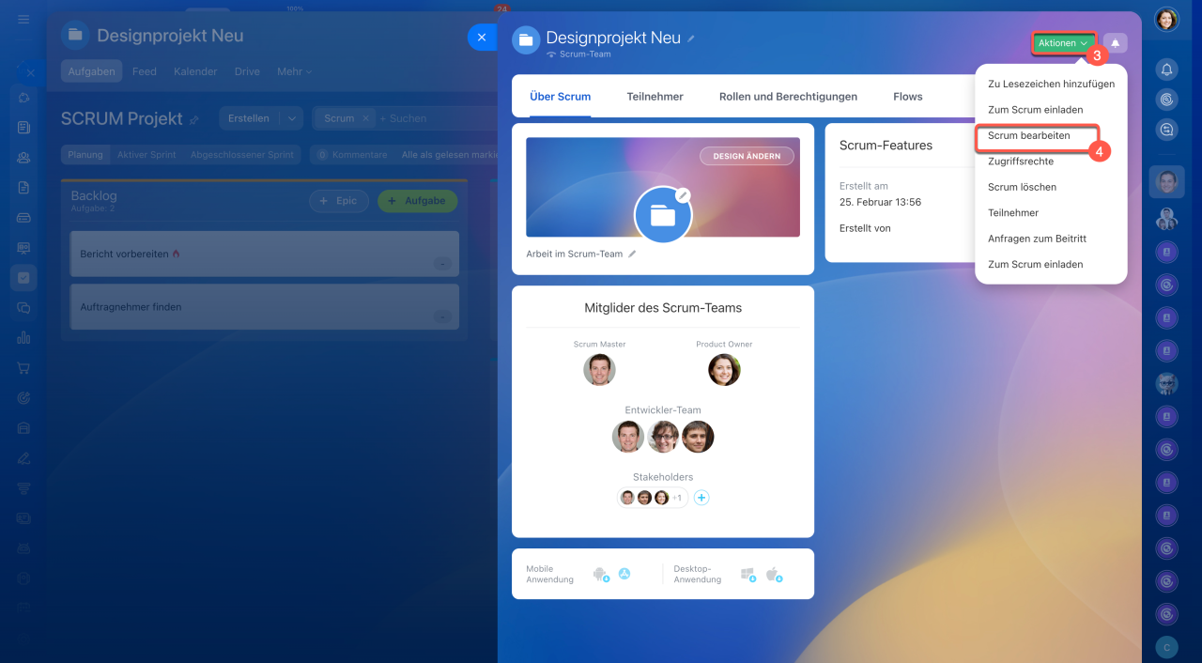Select the glasses-wearing developer in Entwickler-Team

click(663, 437)
